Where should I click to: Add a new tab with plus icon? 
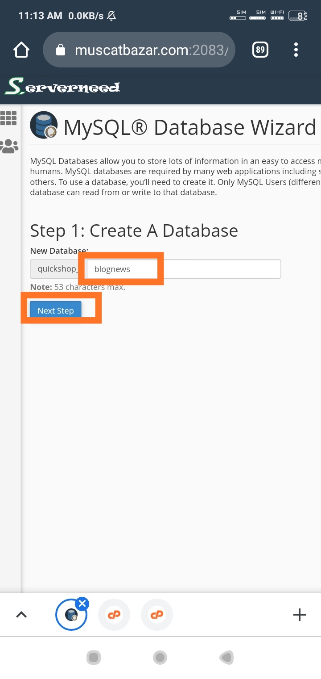pos(299,615)
